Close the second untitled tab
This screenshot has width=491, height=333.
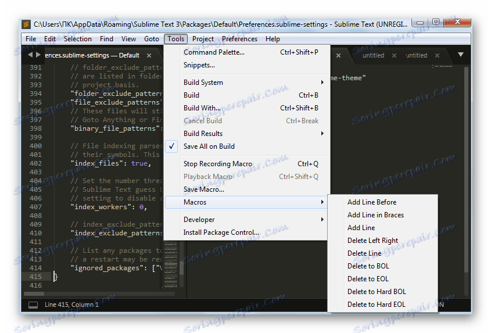[x=437, y=55]
